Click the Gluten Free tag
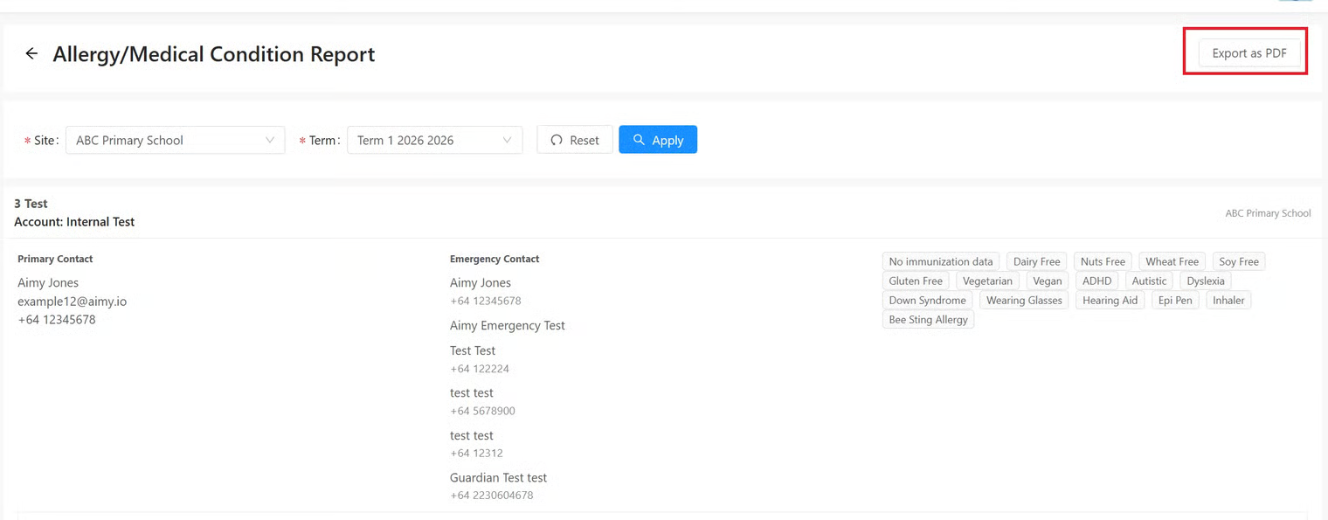Viewport: 1328px width, 520px height. point(916,281)
